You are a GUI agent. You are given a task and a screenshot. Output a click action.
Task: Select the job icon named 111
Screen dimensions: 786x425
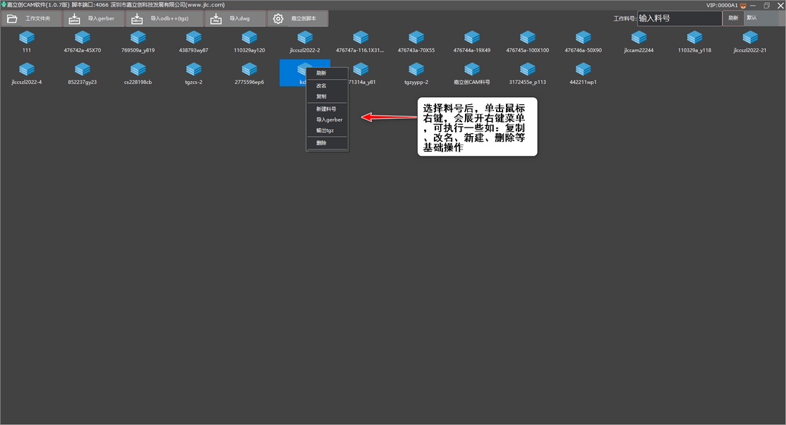click(x=27, y=42)
